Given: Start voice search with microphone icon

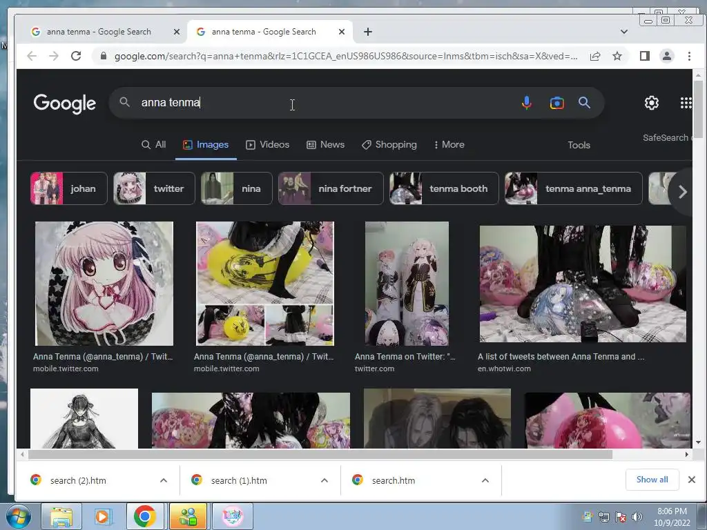Looking at the screenshot, I should tap(526, 103).
